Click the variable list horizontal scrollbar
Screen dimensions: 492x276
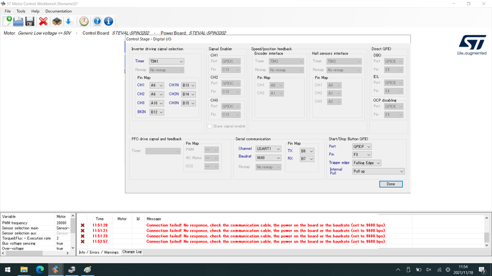point(35,253)
